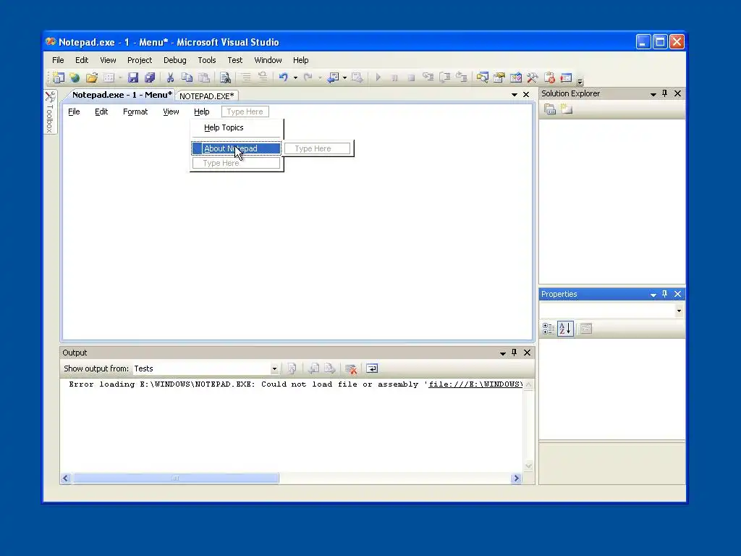
Task: Click the Find in Files icon
Action: [x=225, y=77]
